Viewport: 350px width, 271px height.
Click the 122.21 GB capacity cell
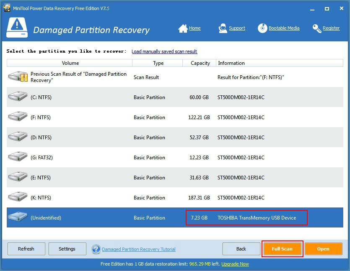tap(199, 118)
